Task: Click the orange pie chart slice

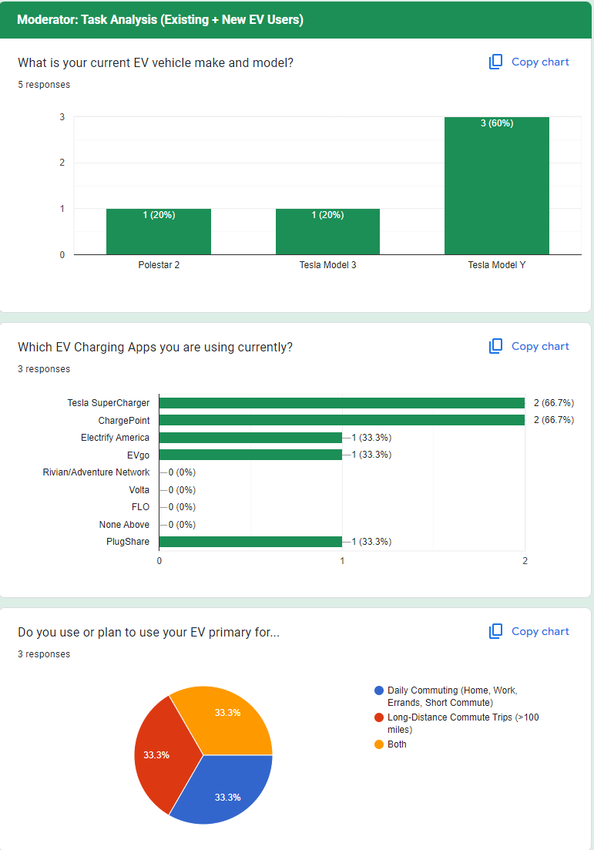Action: tap(223, 717)
